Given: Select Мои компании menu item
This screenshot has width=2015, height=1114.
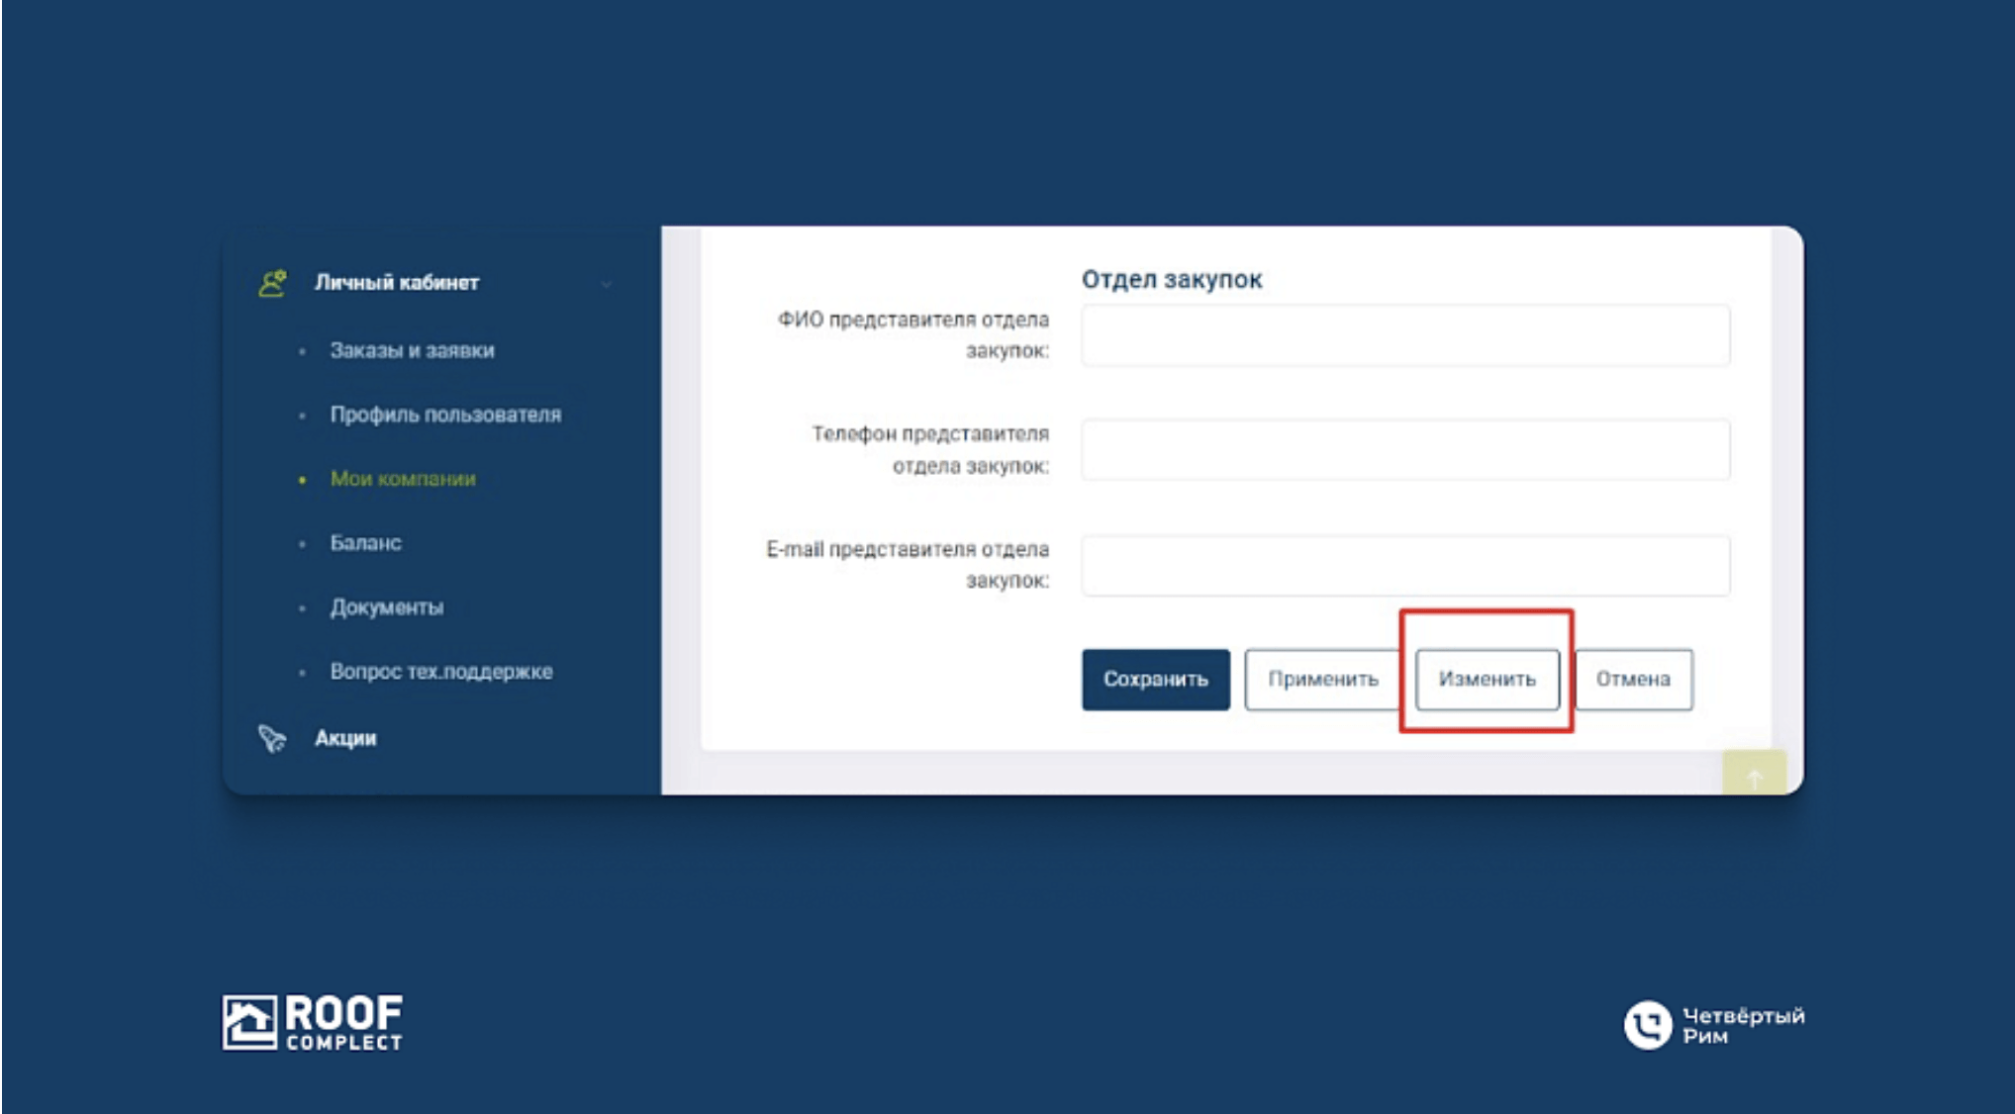Looking at the screenshot, I should point(402,479).
